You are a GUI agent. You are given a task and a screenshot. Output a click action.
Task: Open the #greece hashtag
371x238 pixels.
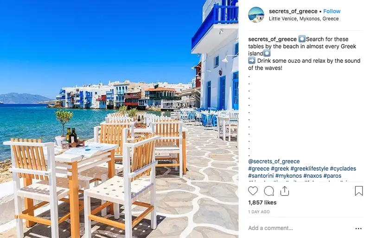pyautogui.click(x=259, y=168)
